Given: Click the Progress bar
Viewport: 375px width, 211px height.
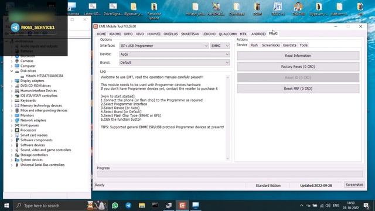Looking at the screenshot, I should click(x=230, y=174).
